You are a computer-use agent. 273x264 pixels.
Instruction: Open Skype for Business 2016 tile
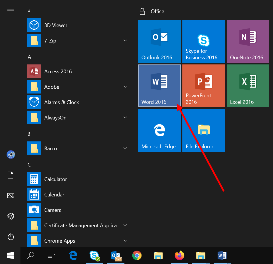click(203, 41)
